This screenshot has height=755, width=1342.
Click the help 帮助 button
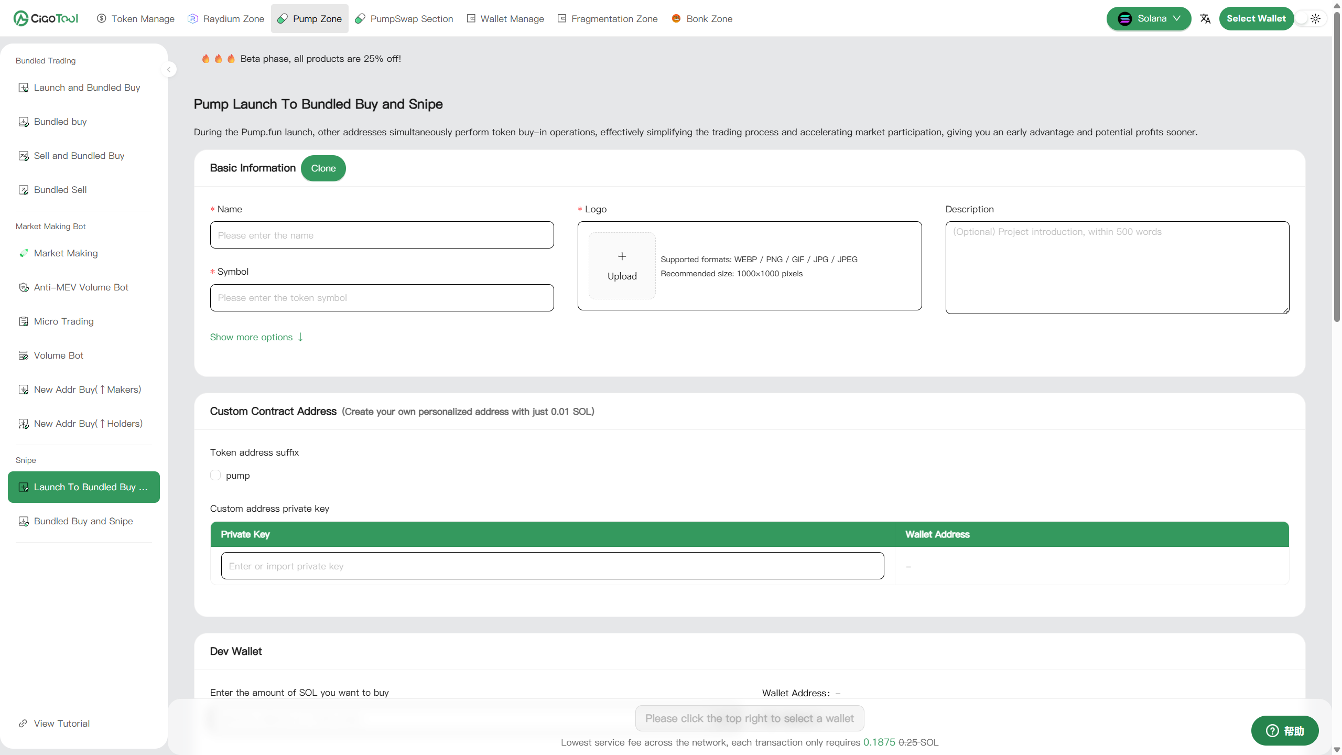point(1285,731)
